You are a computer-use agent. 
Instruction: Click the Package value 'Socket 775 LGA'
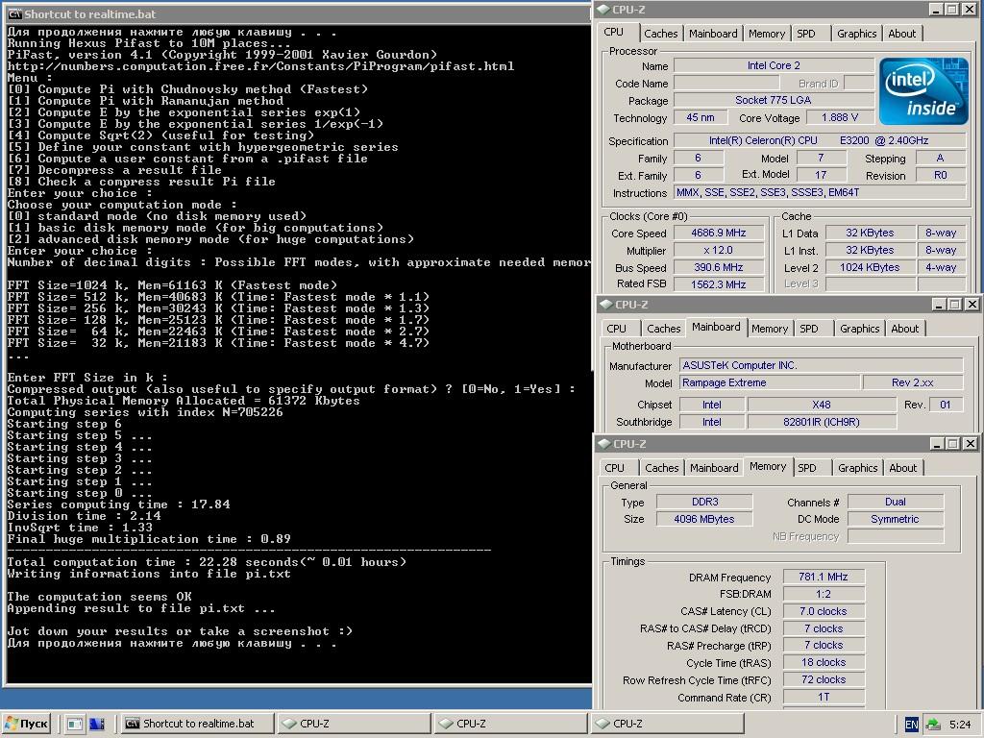pyautogui.click(x=774, y=100)
